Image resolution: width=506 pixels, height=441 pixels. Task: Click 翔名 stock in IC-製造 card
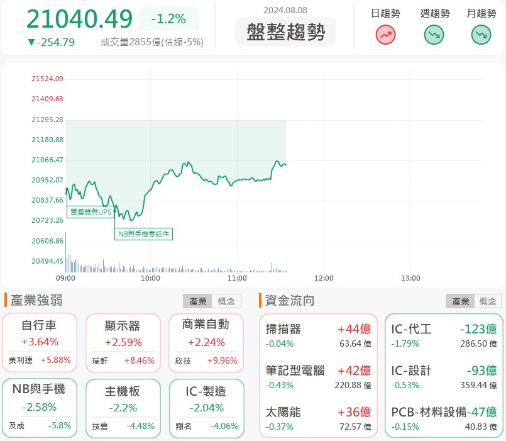(x=184, y=426)
